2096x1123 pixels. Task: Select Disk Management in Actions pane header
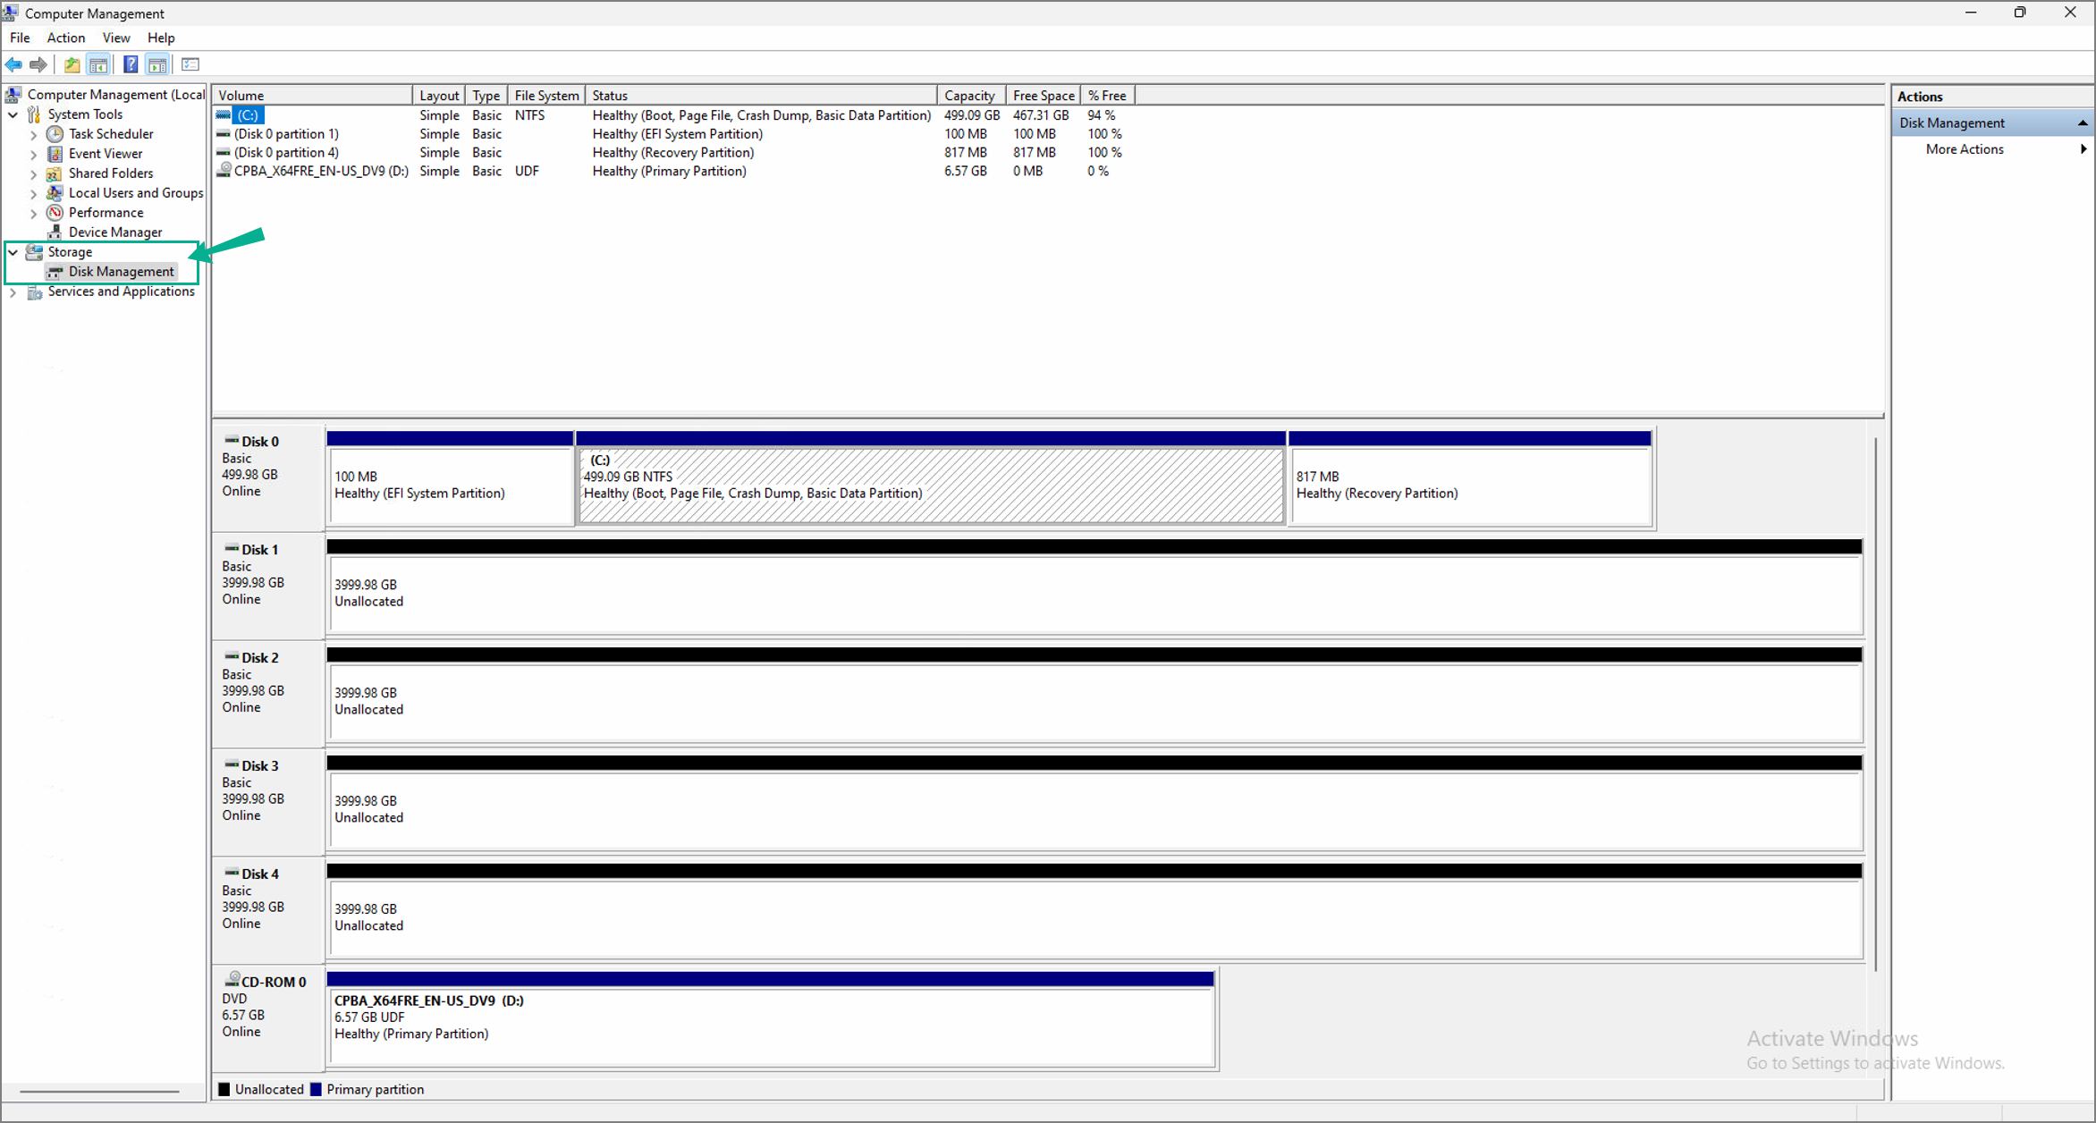coord(1993,123)
